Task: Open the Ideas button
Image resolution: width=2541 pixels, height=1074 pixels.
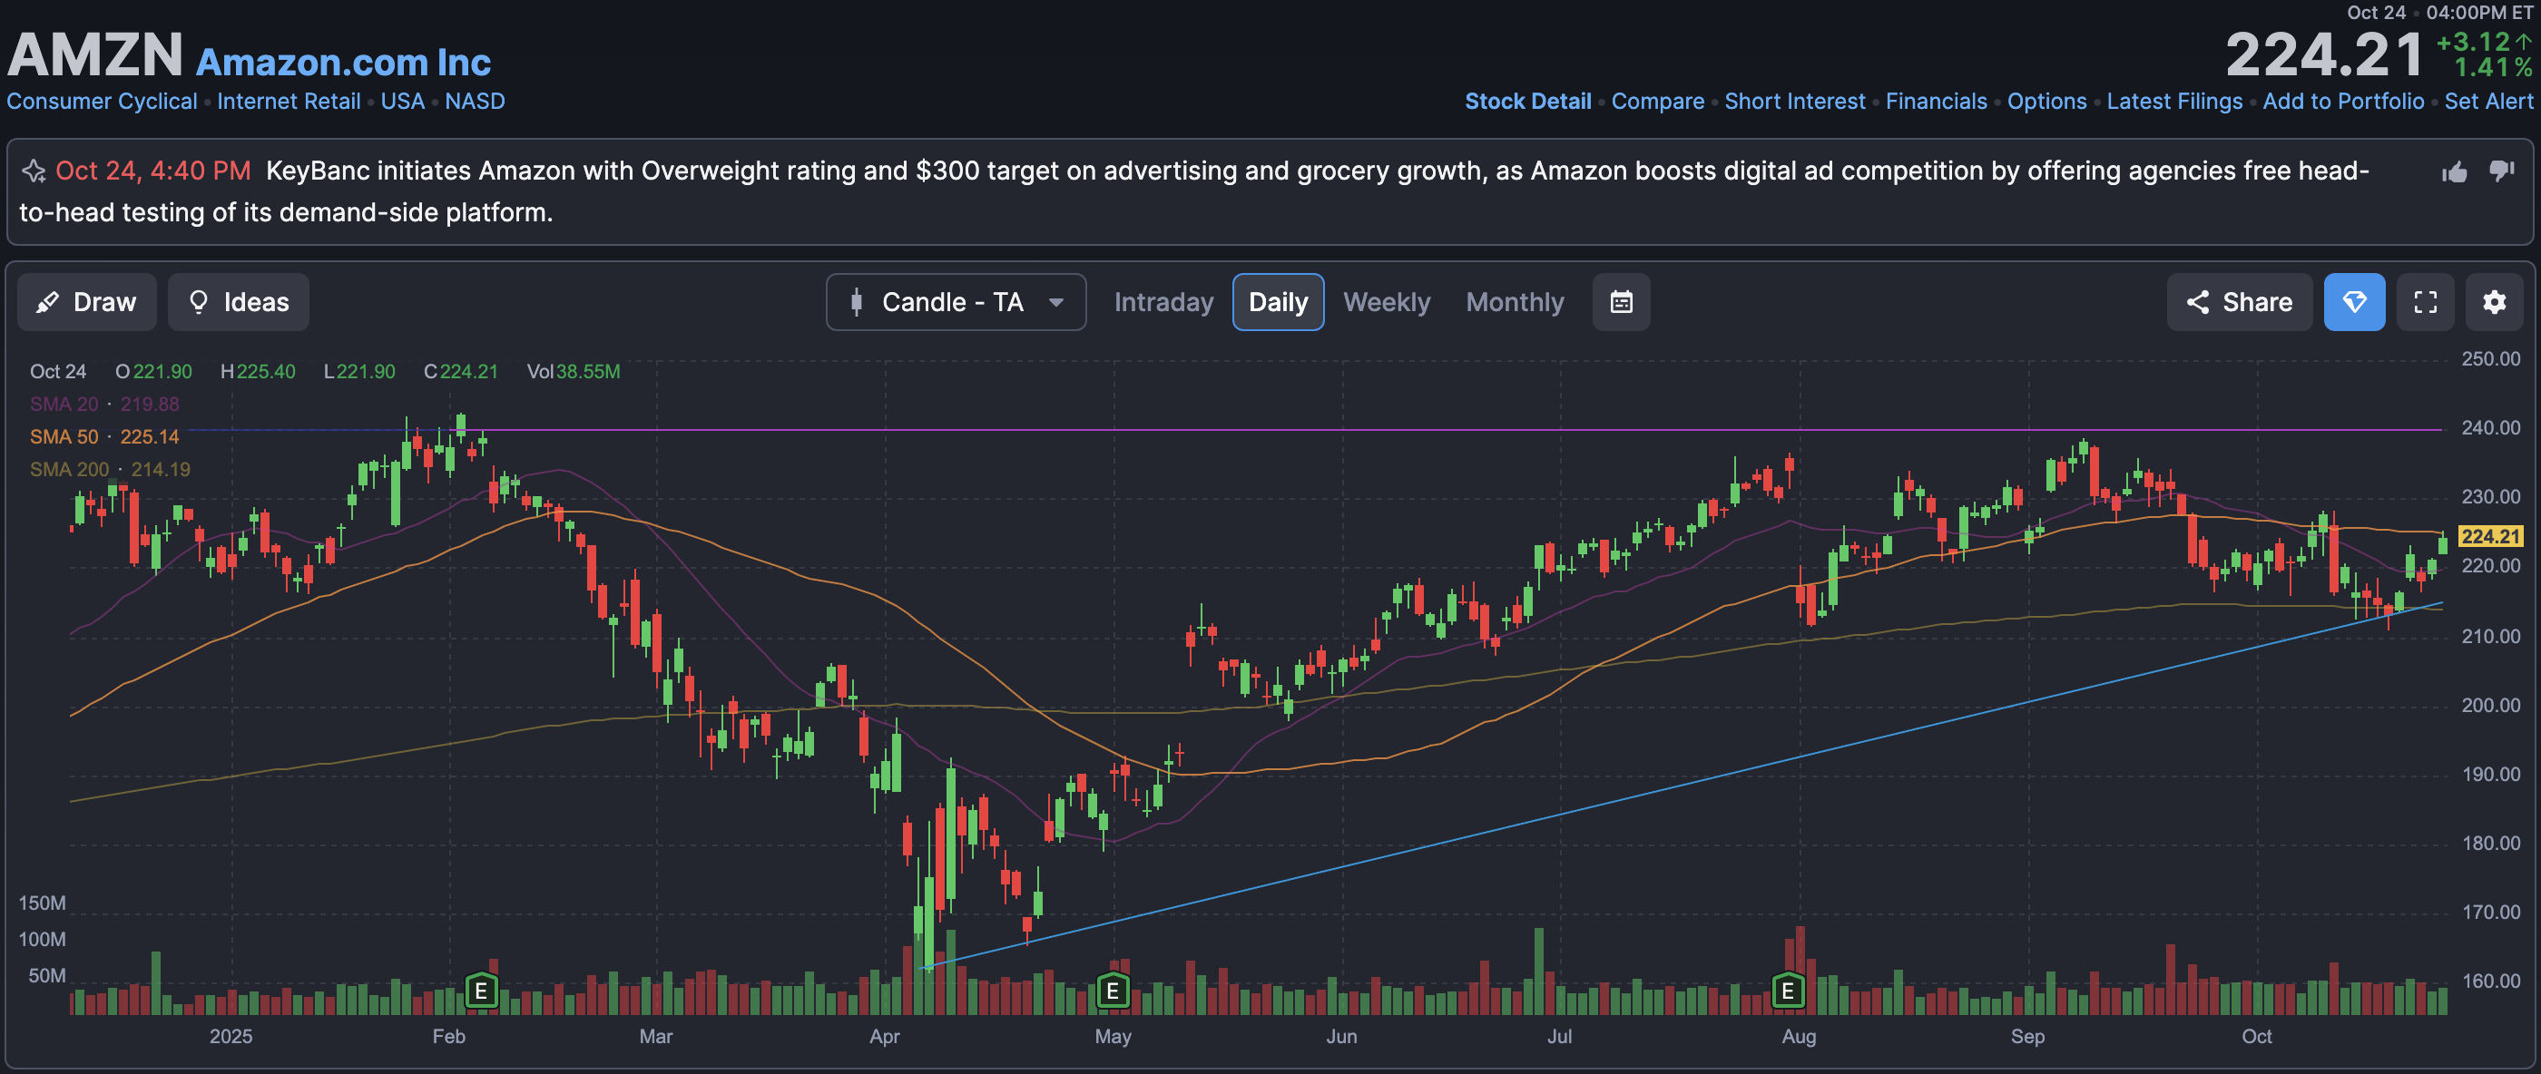Action: tap(238, 302)
